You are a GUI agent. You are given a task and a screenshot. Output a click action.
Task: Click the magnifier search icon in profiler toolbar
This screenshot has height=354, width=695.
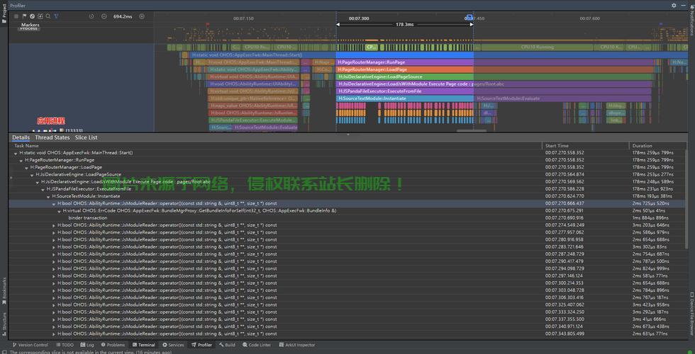(x=48, y=16)
